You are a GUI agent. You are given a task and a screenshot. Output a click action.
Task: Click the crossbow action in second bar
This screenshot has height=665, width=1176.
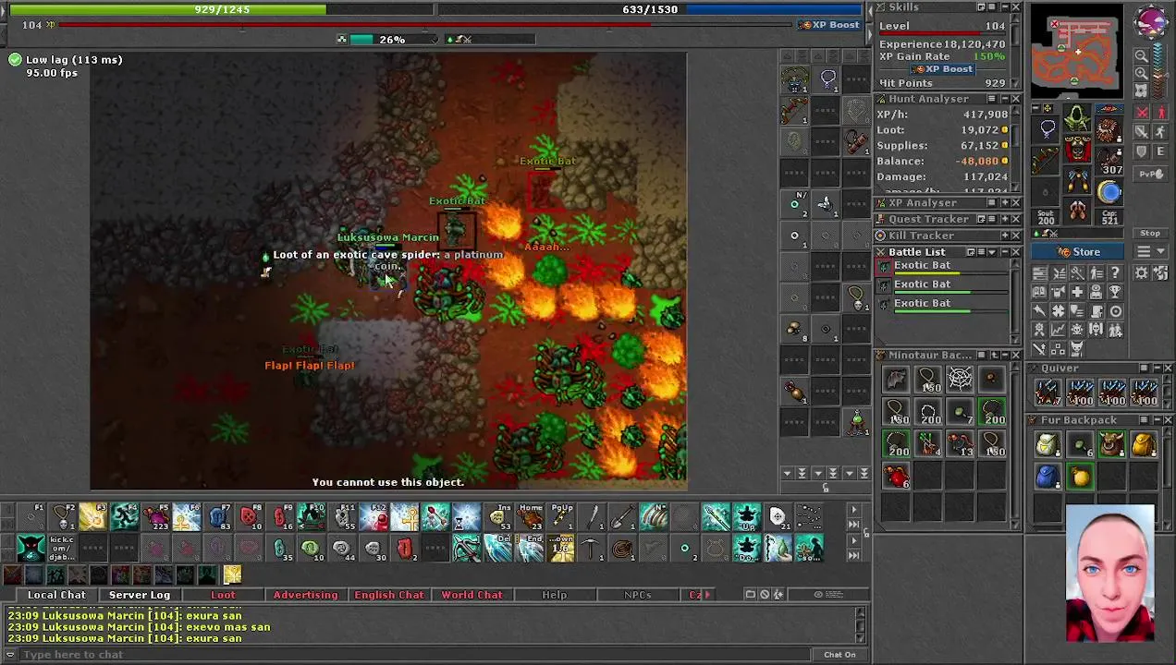[466, 549]
